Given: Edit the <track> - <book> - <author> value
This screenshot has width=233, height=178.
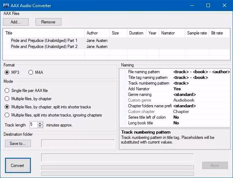Looking at the screenshot, I should coord(202,72).
